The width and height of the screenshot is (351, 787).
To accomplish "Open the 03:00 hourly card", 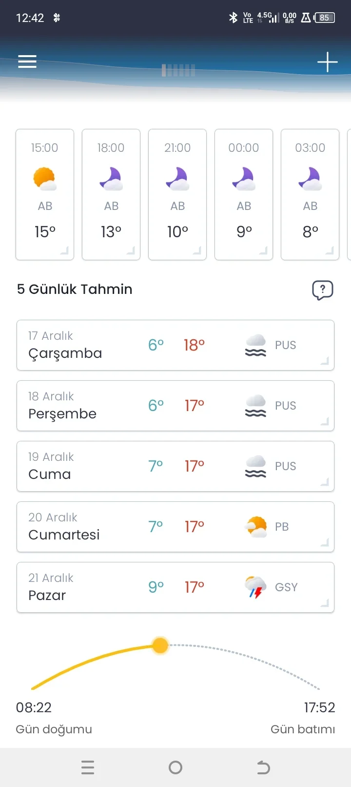I will [x=310, y=194].
